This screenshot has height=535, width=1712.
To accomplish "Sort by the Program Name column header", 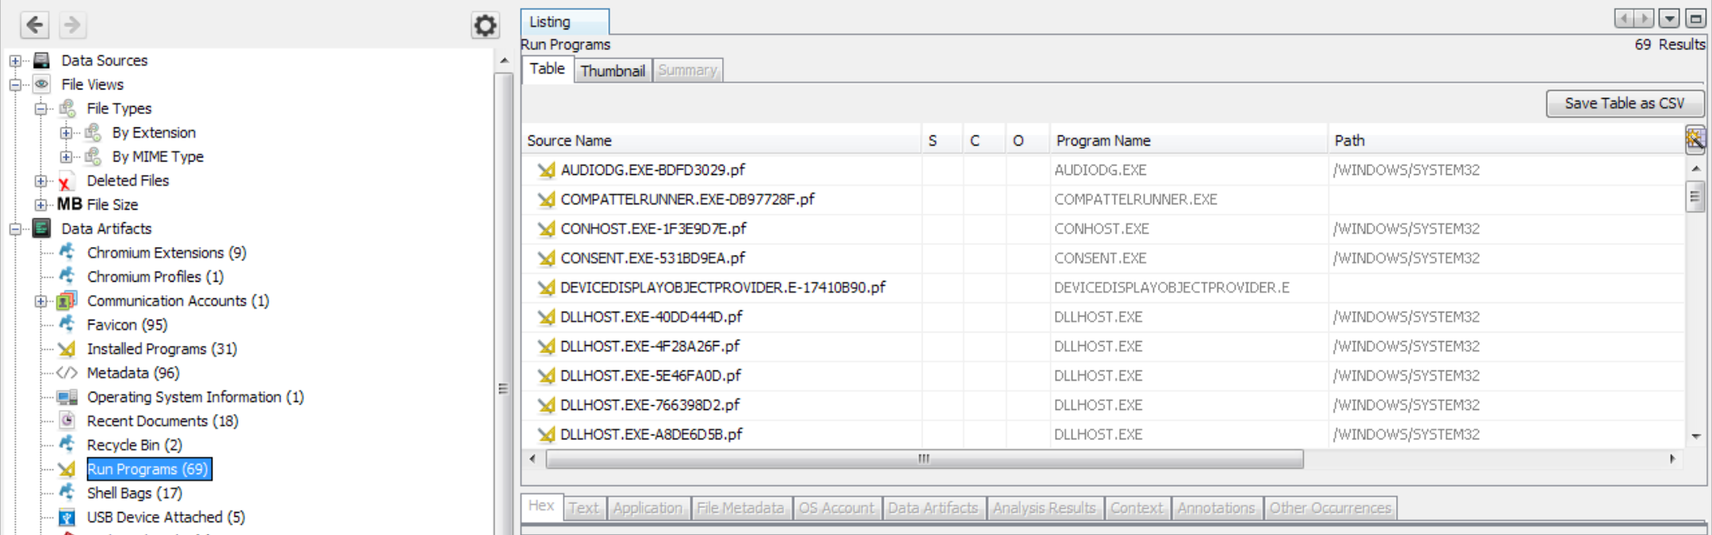I will click(1102, 141).
